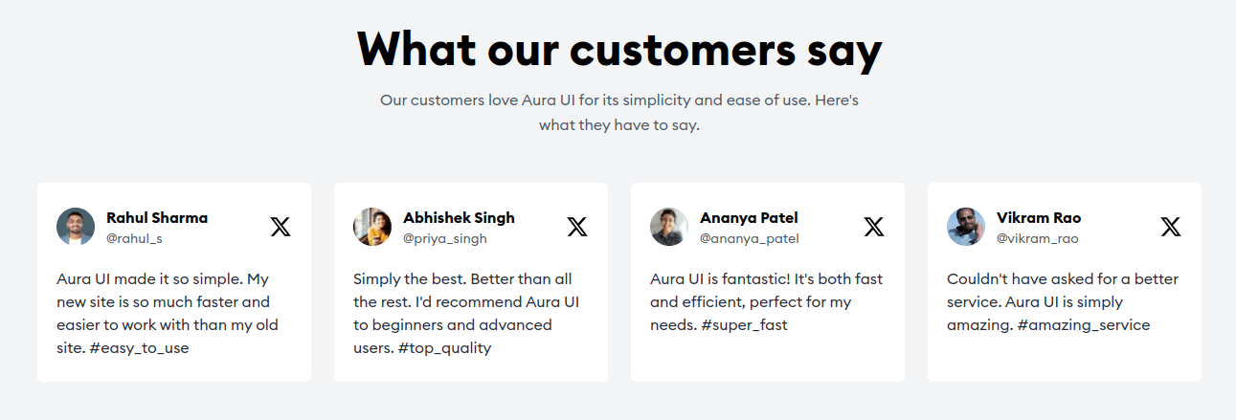1236x420 pixels.
Task: Select the Abhishek Singh name
Action: pyautogui.click(x=459, y=217)
